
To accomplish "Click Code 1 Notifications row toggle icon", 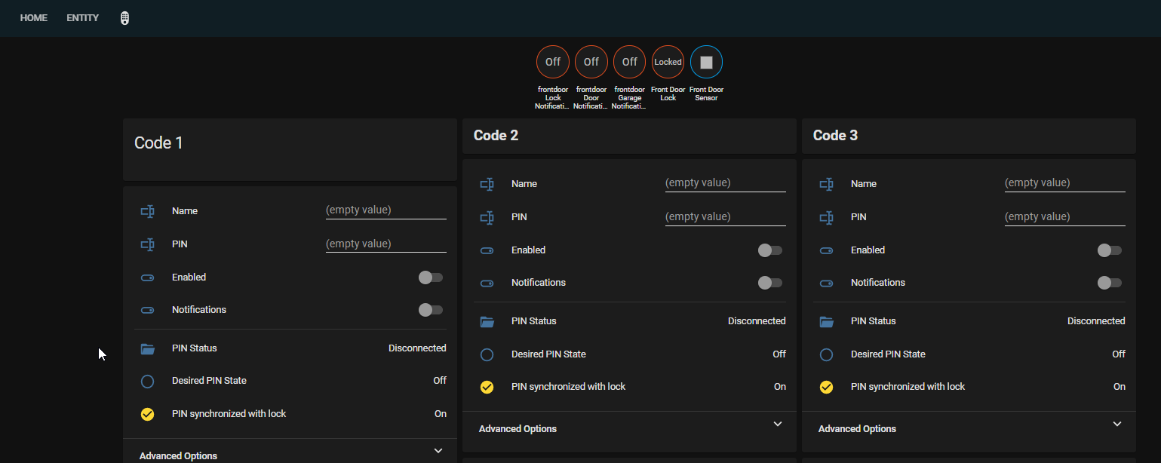I will 147,310.
